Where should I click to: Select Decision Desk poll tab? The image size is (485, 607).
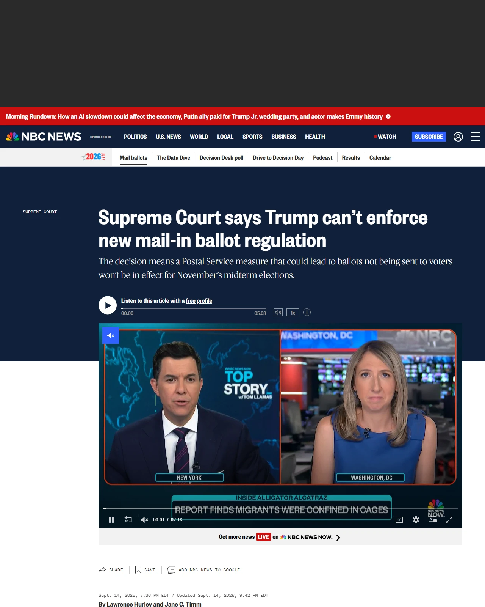[x=221, y=157]
